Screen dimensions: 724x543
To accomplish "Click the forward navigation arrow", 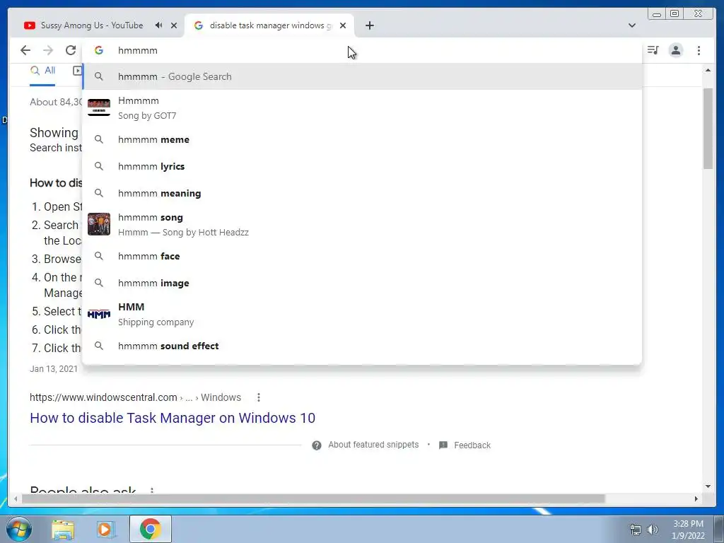I will point(48,50).
